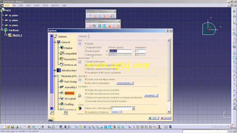Expand the Sketch.2 node in tree

click(x=6, y=35)
